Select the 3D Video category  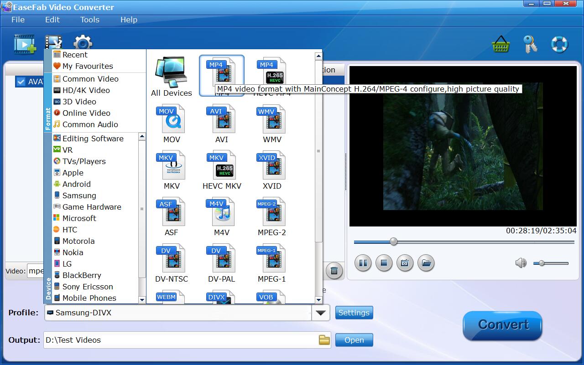pyautogui.click(x=79, y=102)
